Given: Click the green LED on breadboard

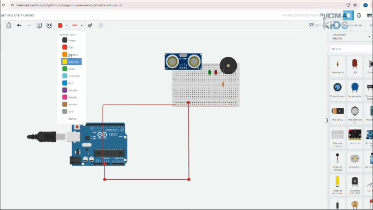Looking at the screenshot, I should point(210,72).
